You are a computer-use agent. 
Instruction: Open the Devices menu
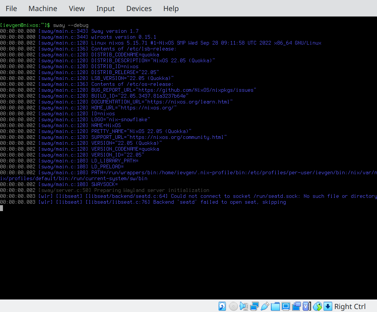(x=139, y=8)
